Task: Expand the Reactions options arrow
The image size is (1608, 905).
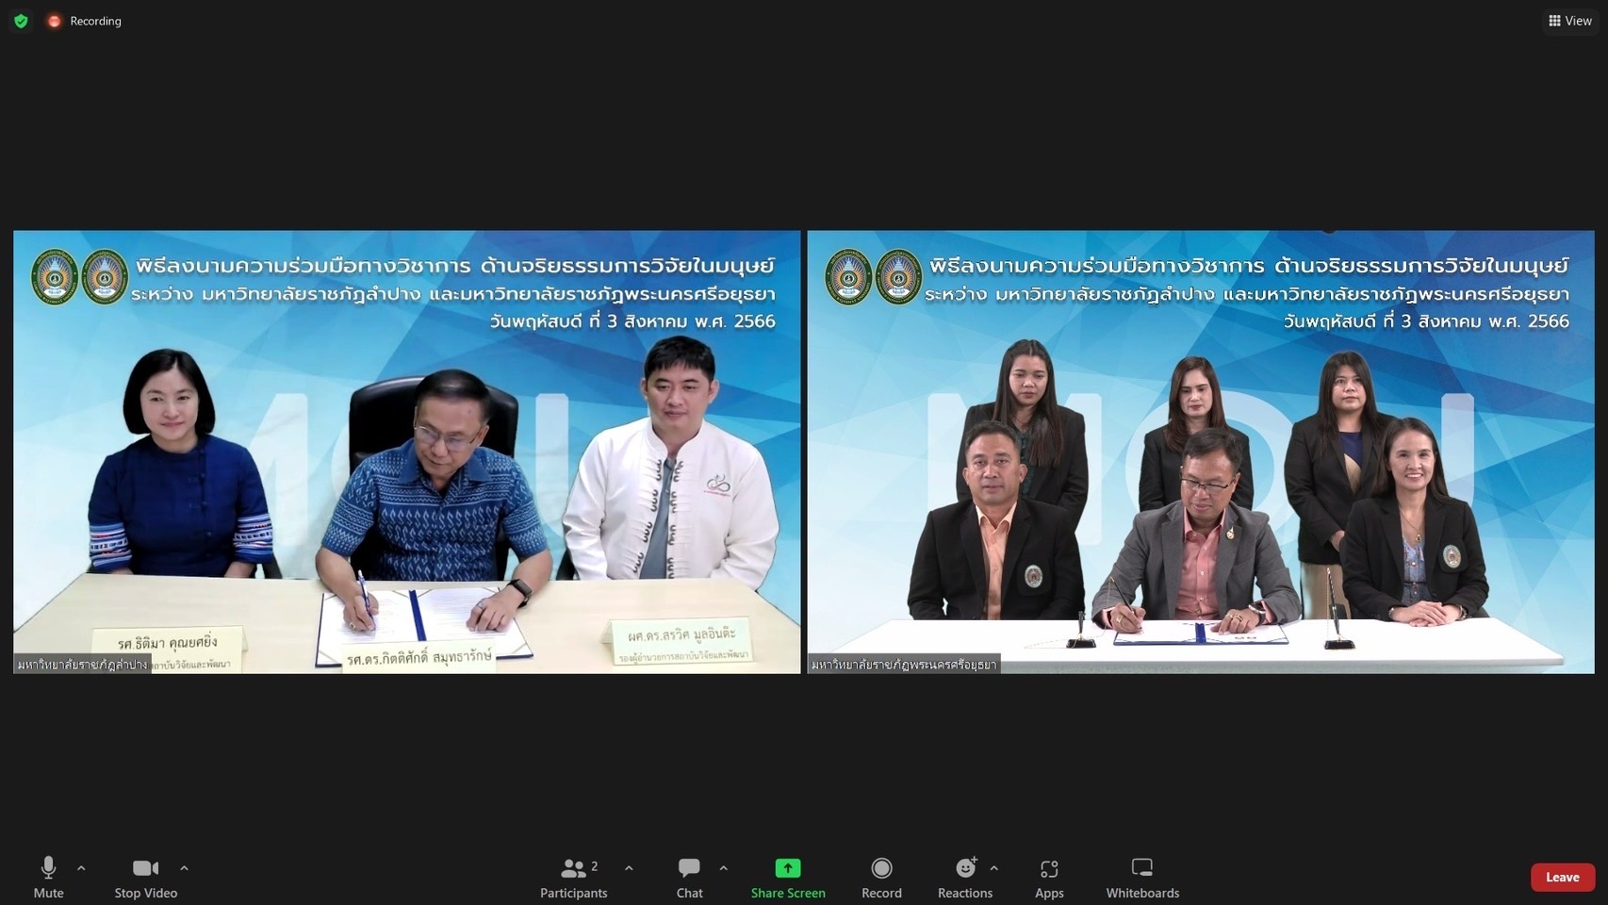Action: click(993, 868)
